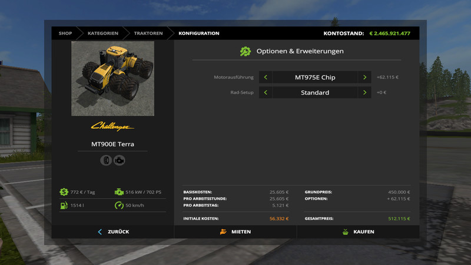Switch Rad-Setup to next option
The height and width of the screenshot is (265, 471).
pyautogui.click(x=364, y=92)
